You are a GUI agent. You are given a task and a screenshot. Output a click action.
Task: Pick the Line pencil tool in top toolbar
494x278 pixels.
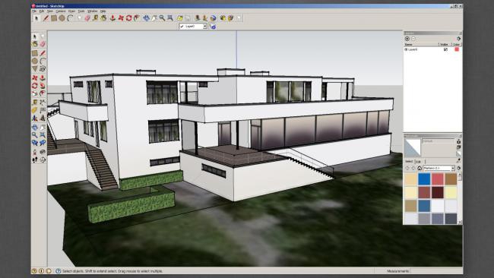tap(46, 18)
